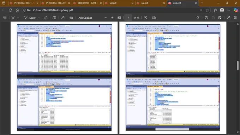The height and width of the screenshot is (135, 240).
Task: Open Settings and more menu
Action: (229, 10)
